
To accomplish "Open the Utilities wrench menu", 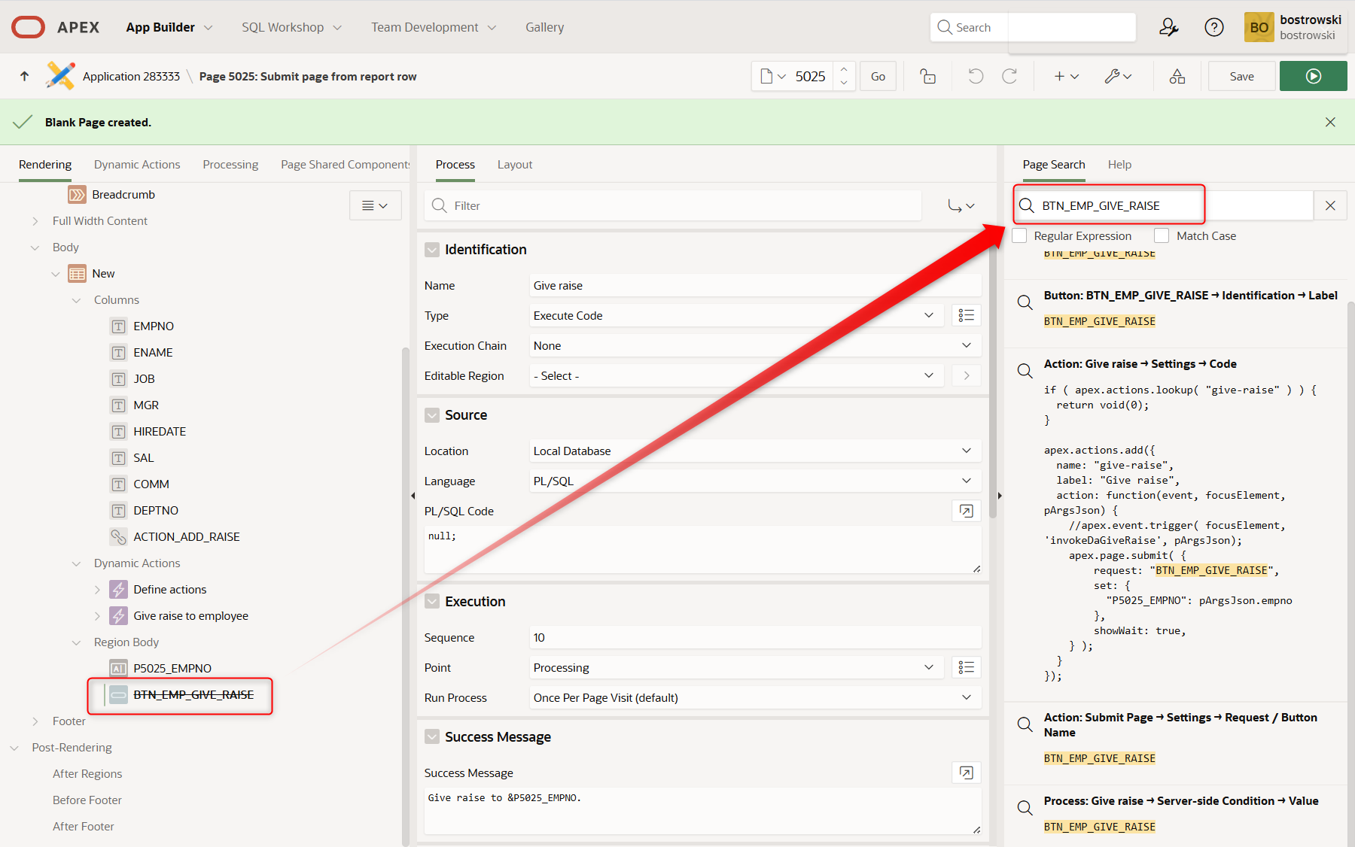I will tap(1117, 76).
